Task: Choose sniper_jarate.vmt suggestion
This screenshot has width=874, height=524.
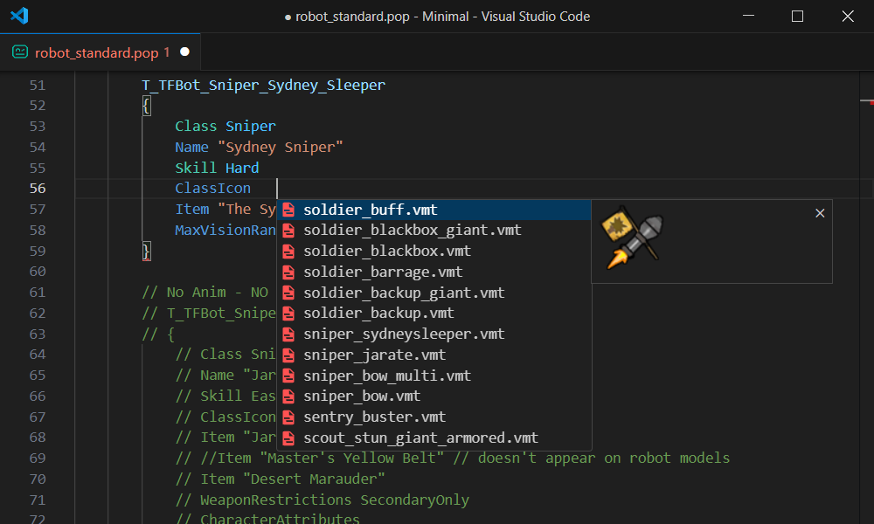Action: pyautogui.click(x=434, y=355)
